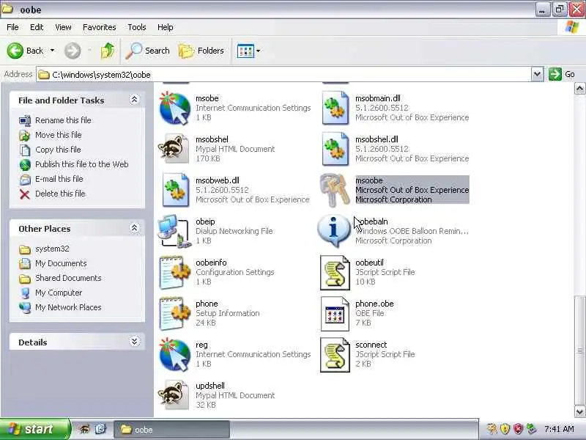Click the system clock 7:41 AM
The width and height of the screenshot is (586, 440).
pos(559,429)
